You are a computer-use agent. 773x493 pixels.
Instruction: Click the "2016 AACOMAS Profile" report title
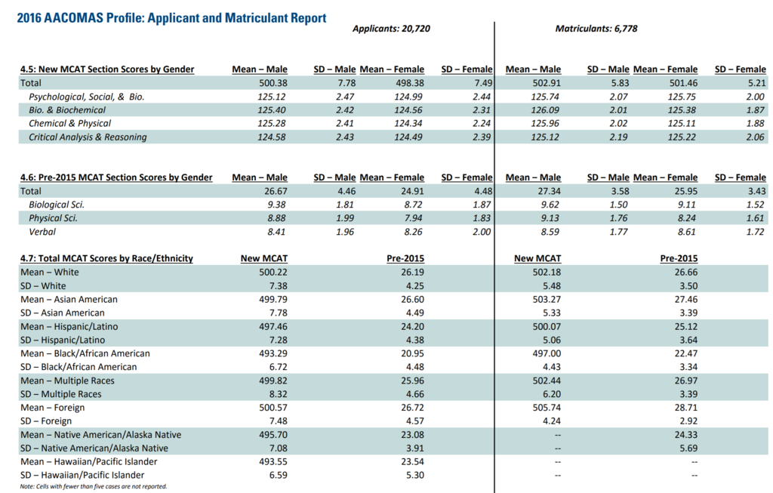tap(171, 17)
